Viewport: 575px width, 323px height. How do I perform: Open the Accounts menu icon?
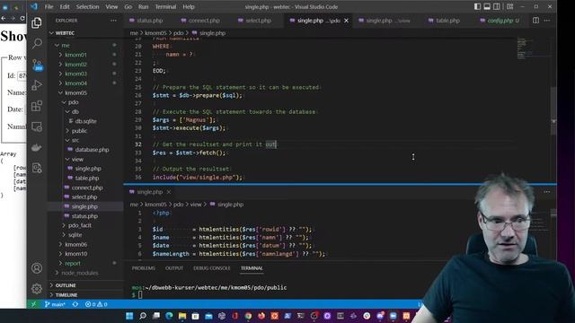click(x=36, y=268)
